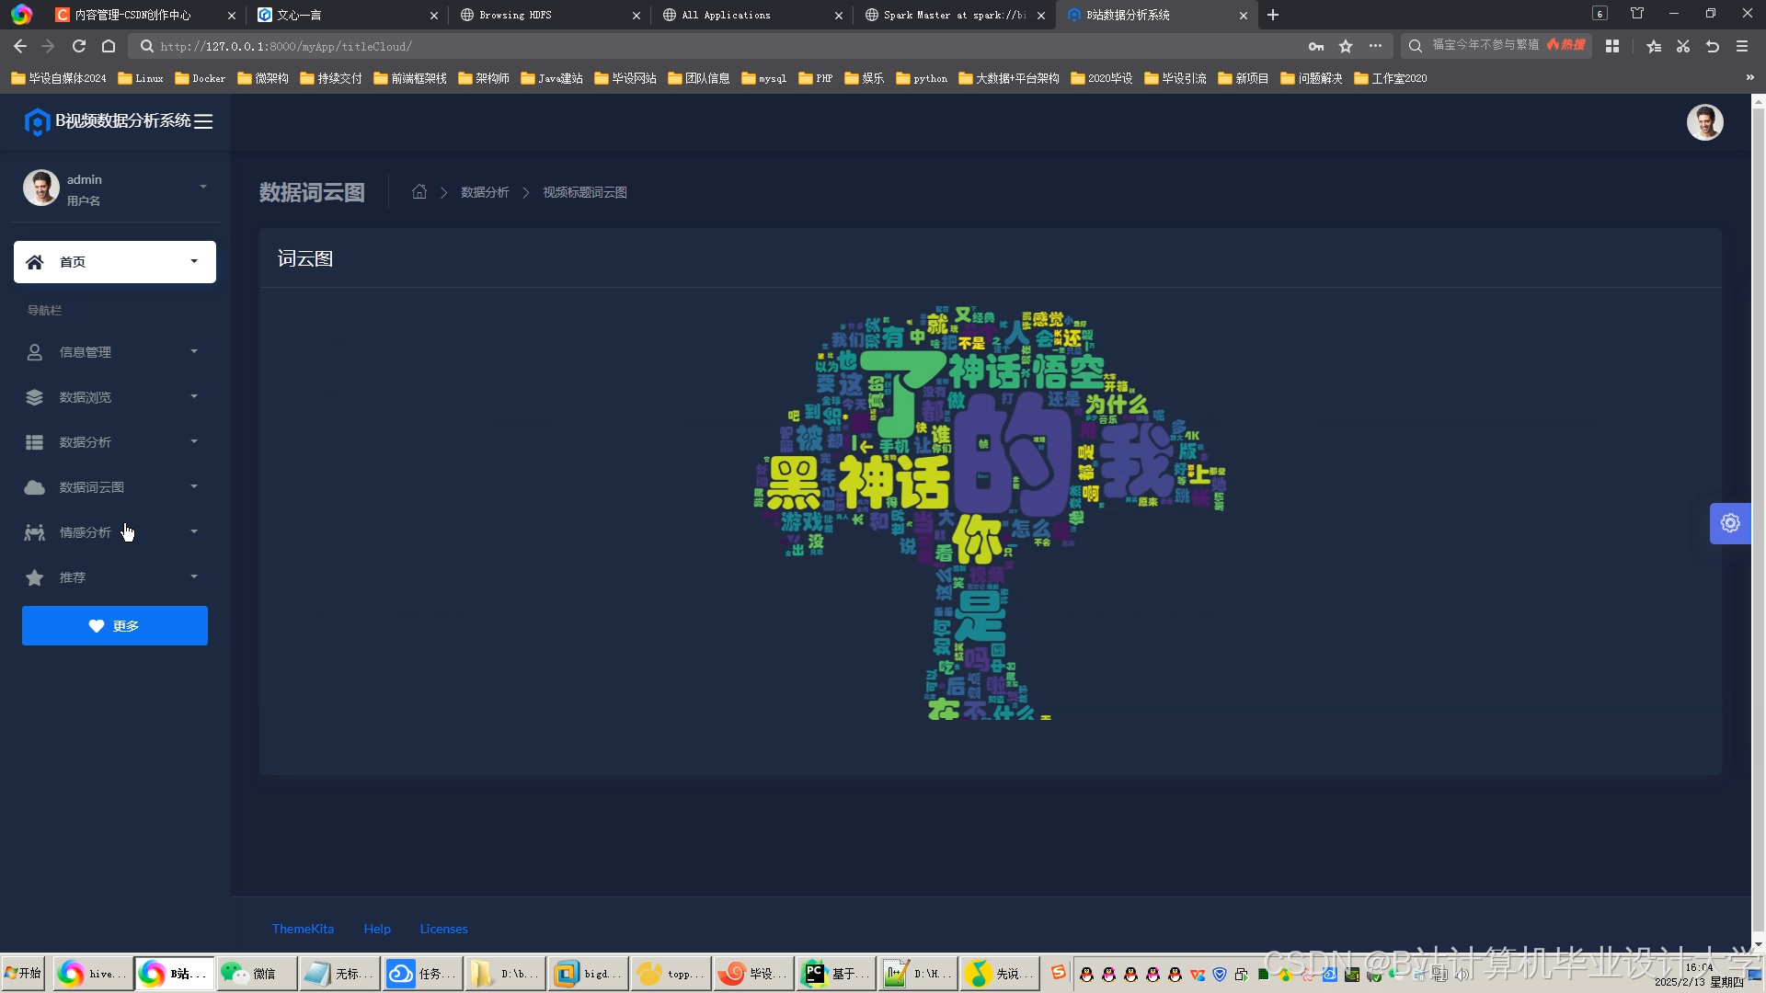Click the star icon beside 推荐

pos(35,577)
